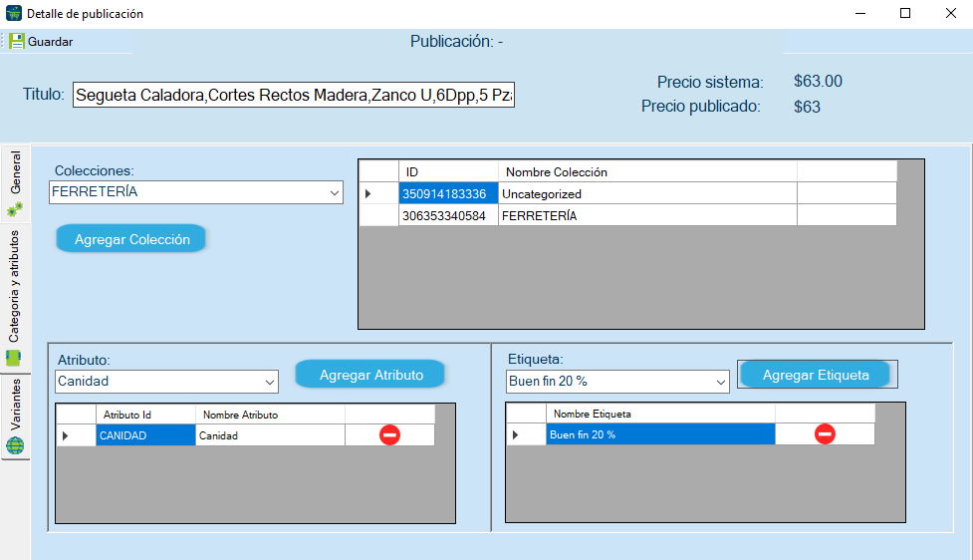Screen dimensions: 973x560
Task: Click the green book icon on the Categoria tab
Action: 14,358
